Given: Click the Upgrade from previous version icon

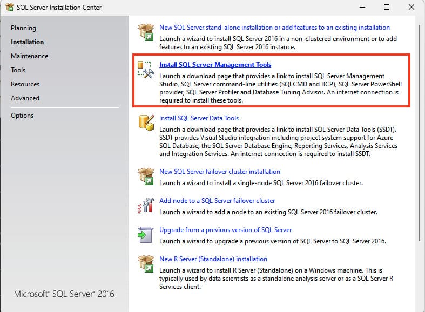Looking at the screenshot, I should point(146,234).
